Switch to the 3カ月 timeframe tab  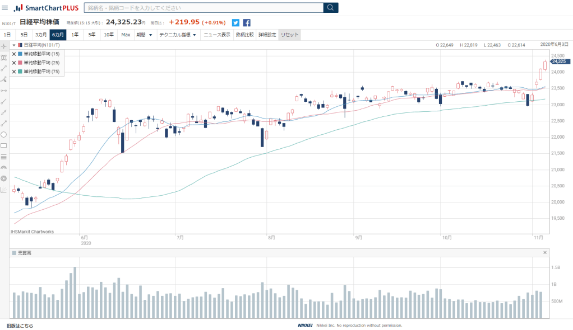41,35
